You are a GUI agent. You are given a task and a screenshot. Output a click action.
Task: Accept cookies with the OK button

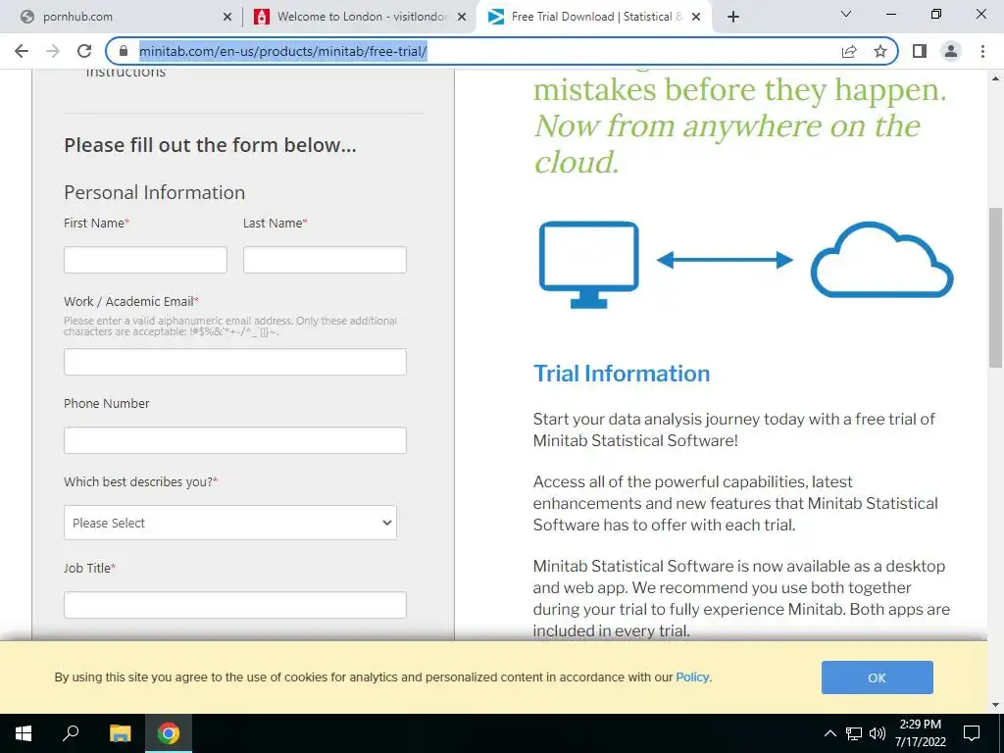tap(878, 678)
